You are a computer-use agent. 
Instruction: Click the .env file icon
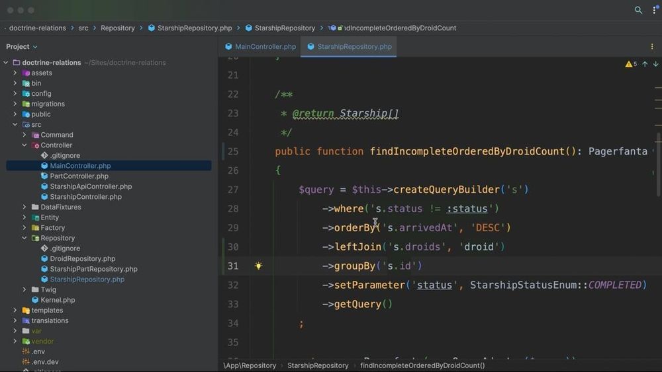[x=26, y=352]
